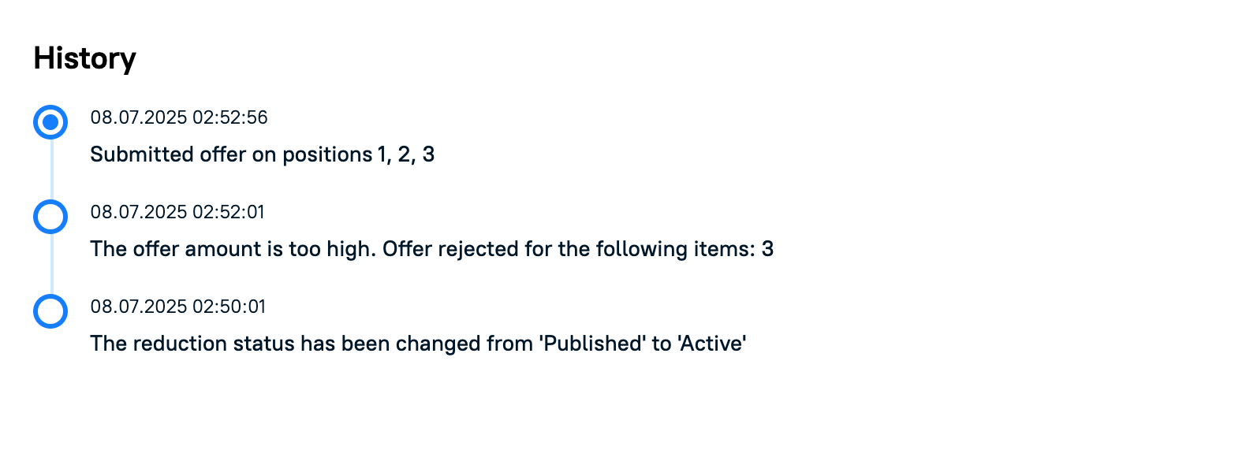Click the rejected item number 3 at line end

767,249
